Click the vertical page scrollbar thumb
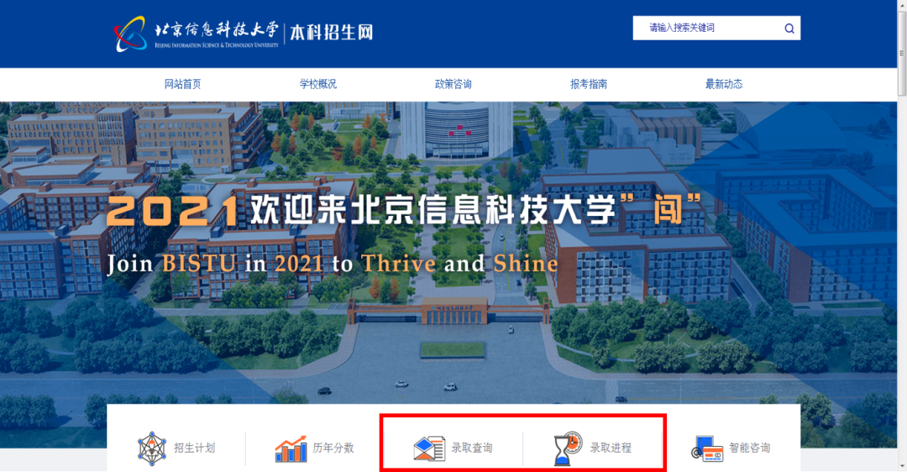The image size is (907, 472). pyautogui.click(x=901, y=52)
